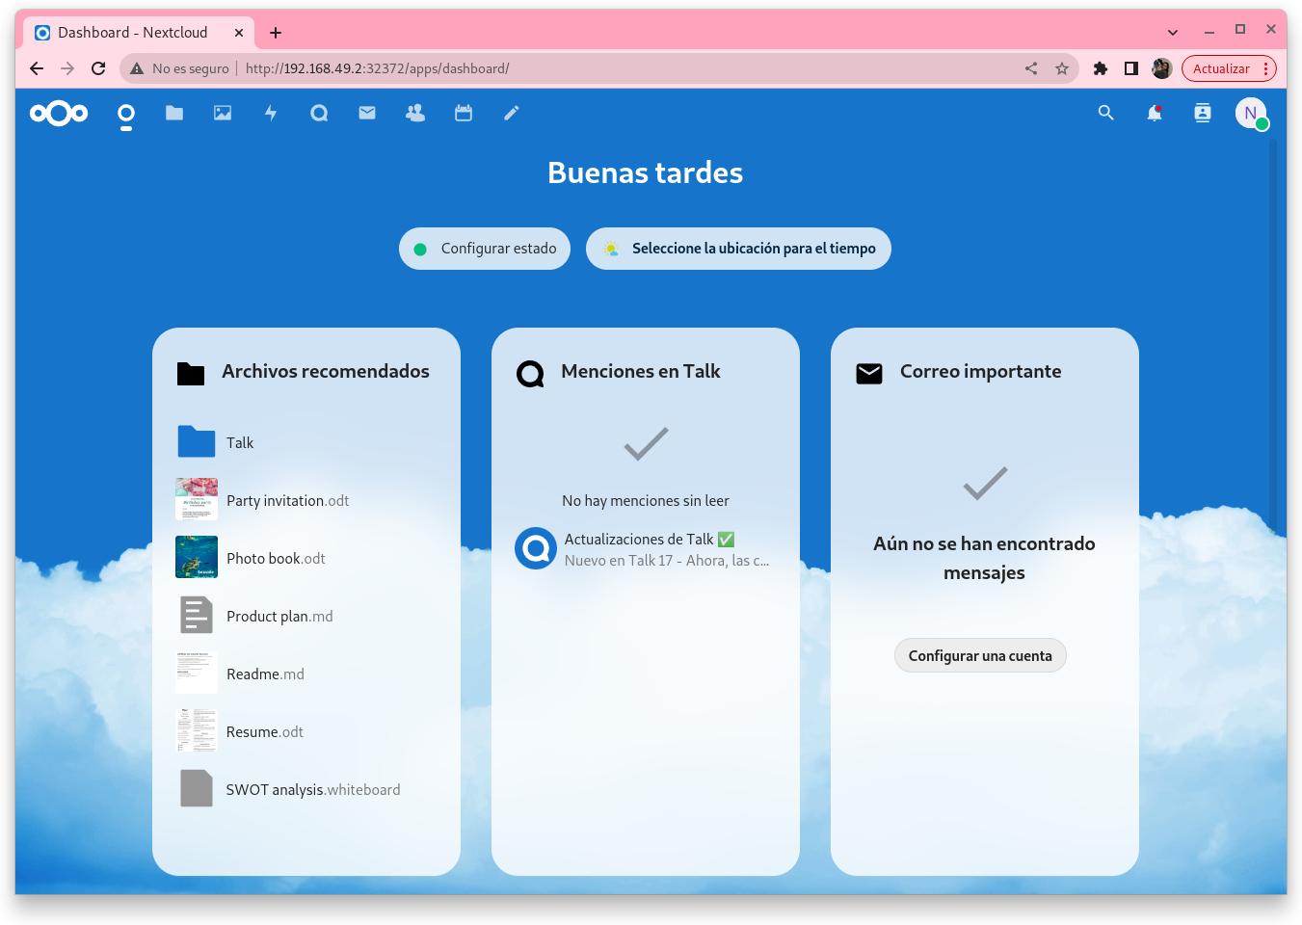The image size is (1302, 925).
Task: Open the Talk app in top bar
Action: (319, 114)
